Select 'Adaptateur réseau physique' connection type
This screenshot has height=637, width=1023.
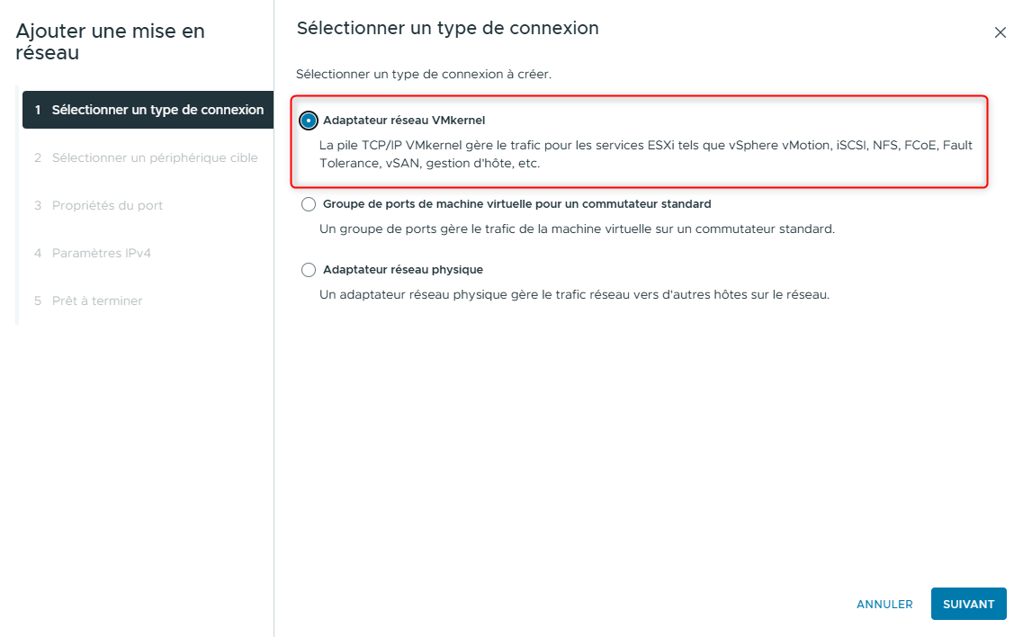point(309,270)
